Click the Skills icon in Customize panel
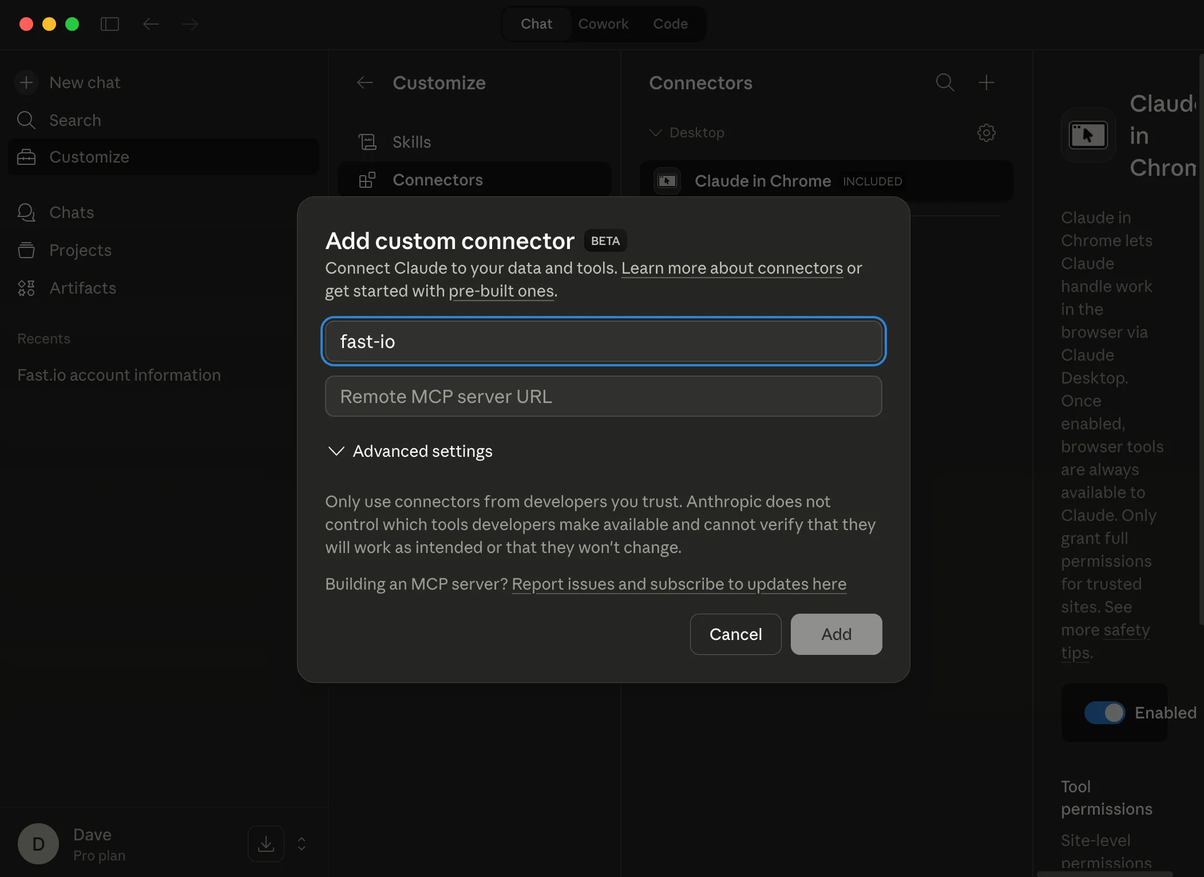The height and width of the screenshot is (877, 1204). click(367, 141)
